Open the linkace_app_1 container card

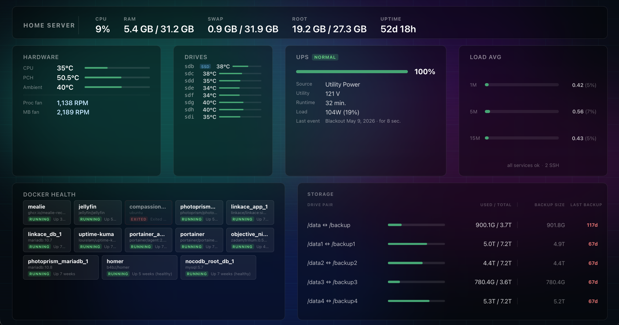tap(250, 212)
